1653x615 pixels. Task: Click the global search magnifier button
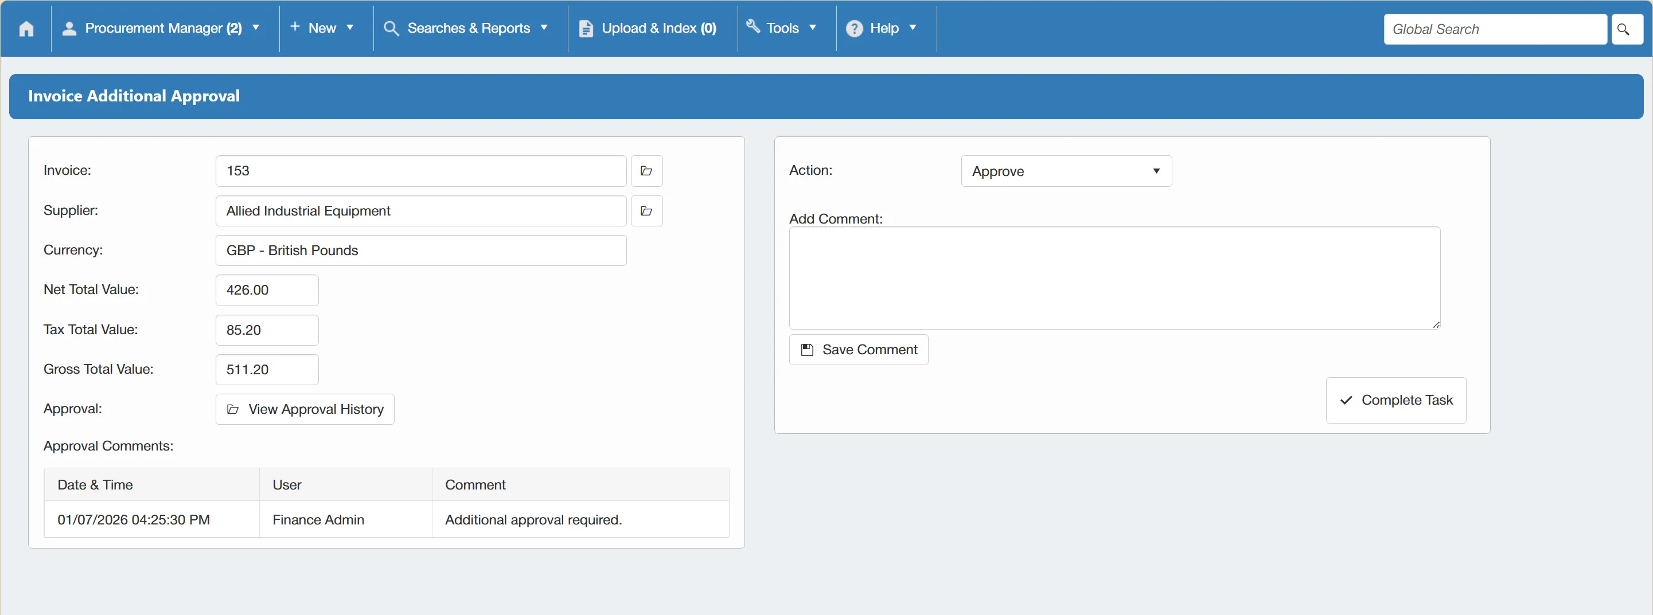[x=1627, y=29]
